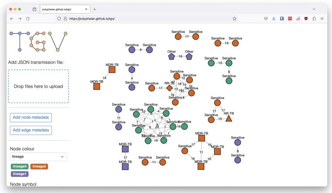332x193 pixels.
Task: Bookmark the page with the star icon
Action: coord(234,19)
